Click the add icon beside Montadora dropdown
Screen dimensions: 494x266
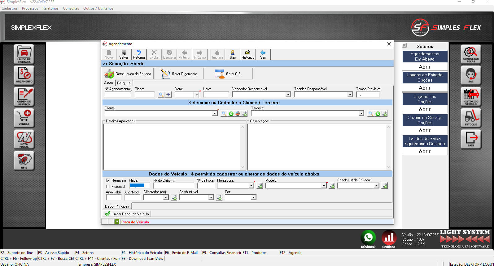click(260, 186)
